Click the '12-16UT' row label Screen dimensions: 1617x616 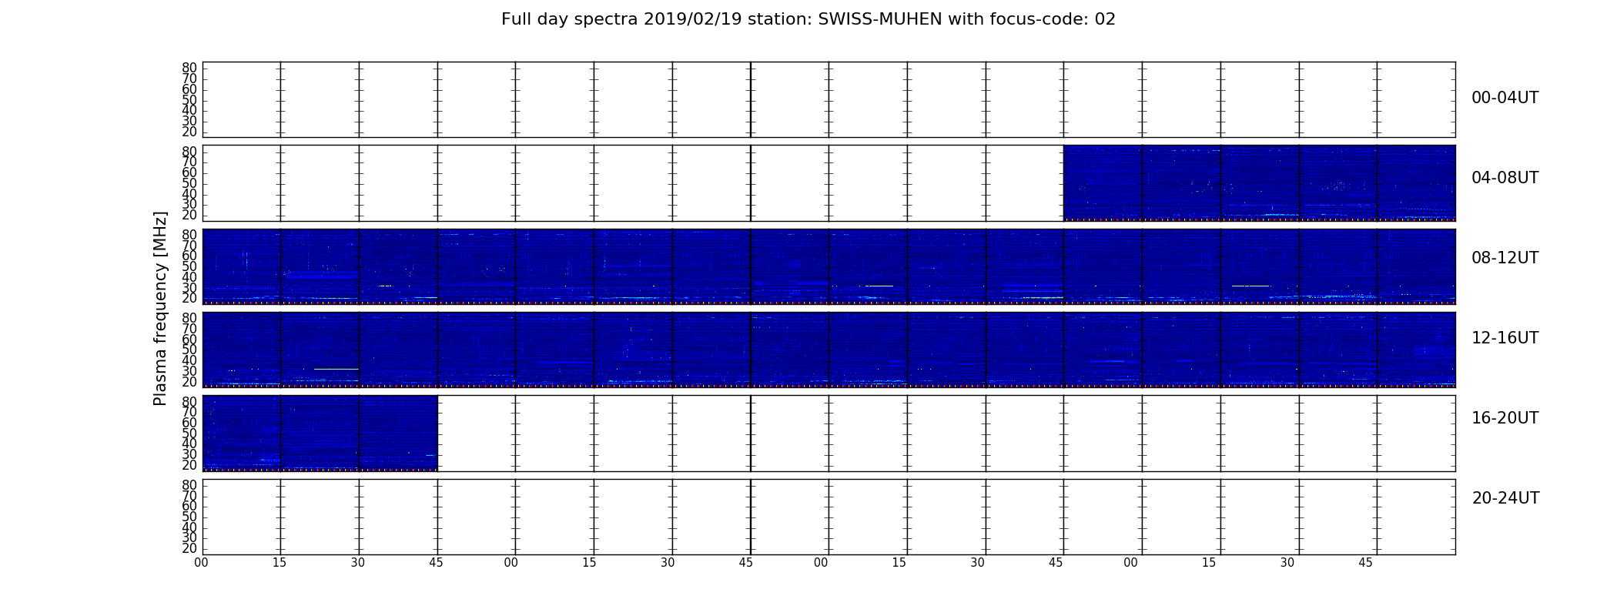point(1505,338)
